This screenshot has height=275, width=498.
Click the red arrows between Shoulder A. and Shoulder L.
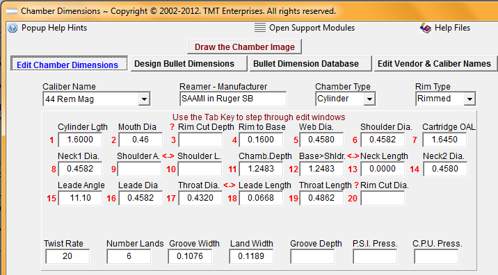[x=168, y=156]
